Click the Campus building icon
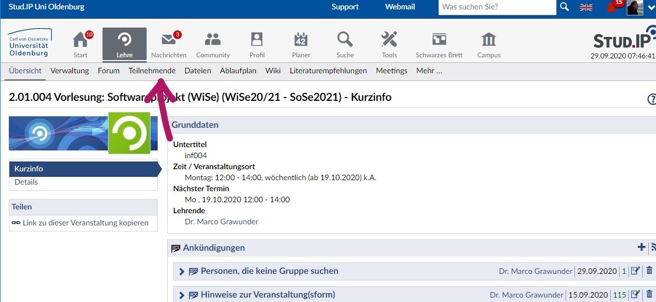 [x=488, y=40]
